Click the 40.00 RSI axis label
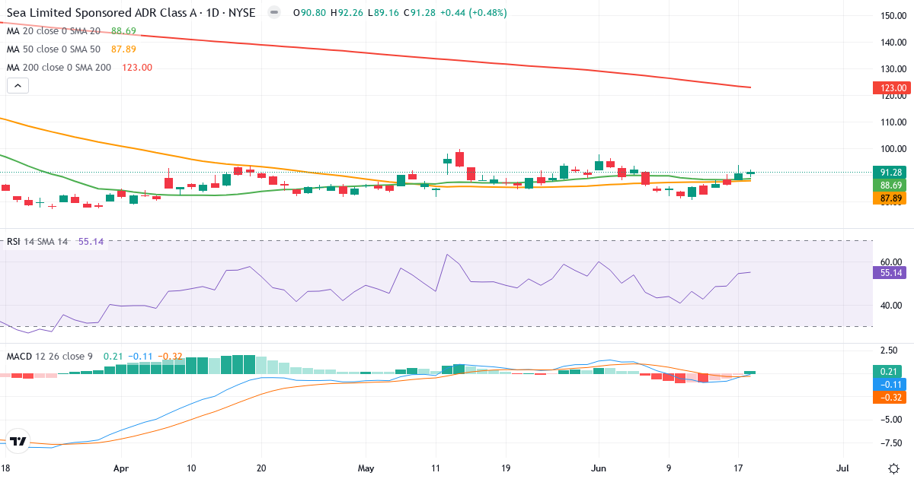 click(893, 306)
